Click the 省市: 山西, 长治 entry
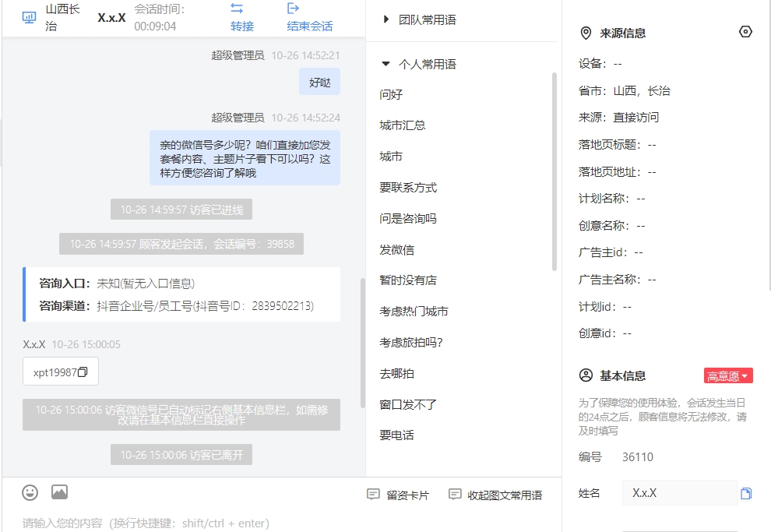 (x=625, y=91)
